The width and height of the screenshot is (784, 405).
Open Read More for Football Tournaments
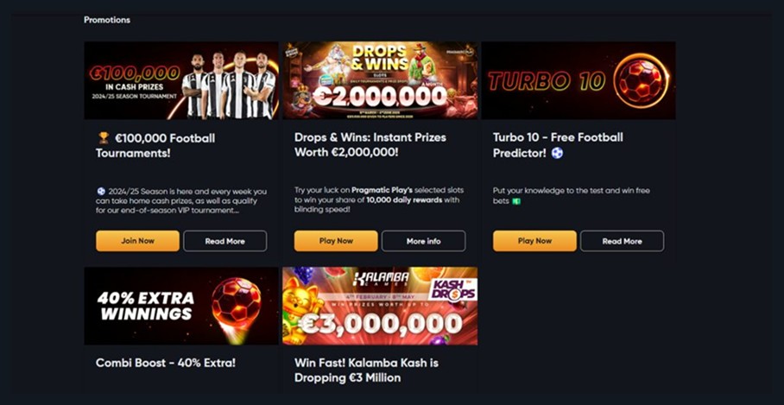(x=225, y=241)
